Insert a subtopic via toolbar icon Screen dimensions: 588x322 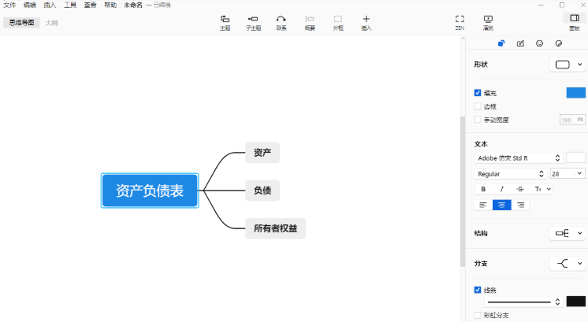253,23
